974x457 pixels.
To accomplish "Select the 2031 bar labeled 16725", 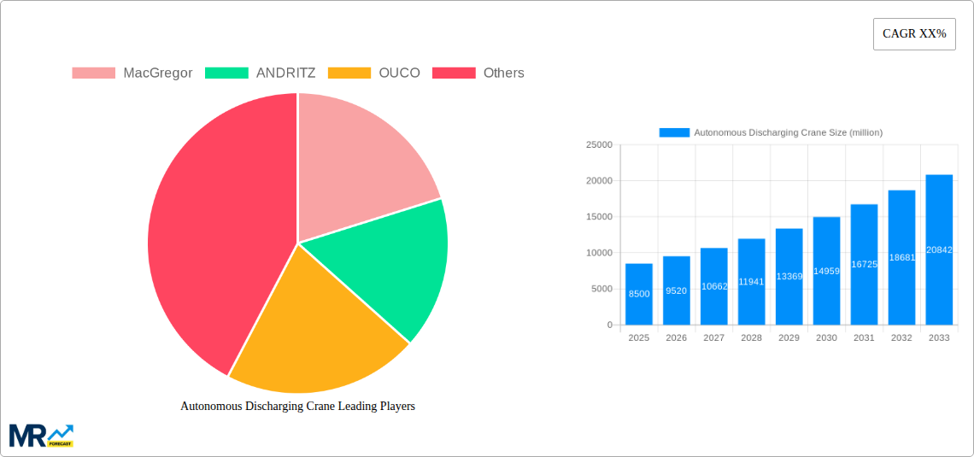I will (864, 265).
